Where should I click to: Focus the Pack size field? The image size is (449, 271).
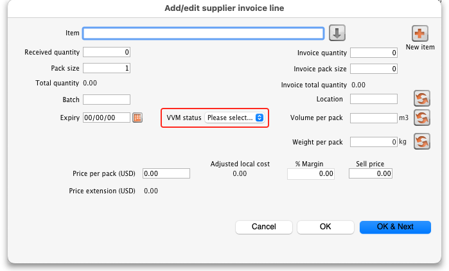click(x=107, y=68)
